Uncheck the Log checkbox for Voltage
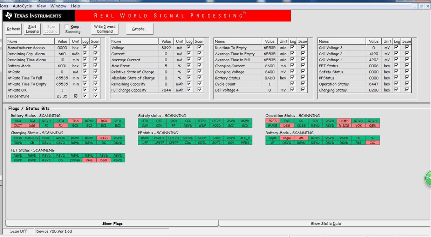 [x=189, y=48]
